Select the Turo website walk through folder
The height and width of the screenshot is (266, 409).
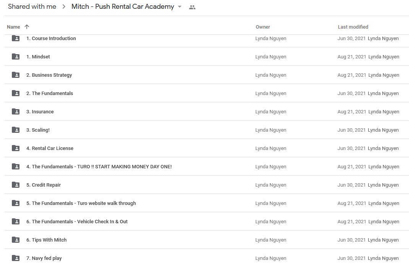(81, 203)
